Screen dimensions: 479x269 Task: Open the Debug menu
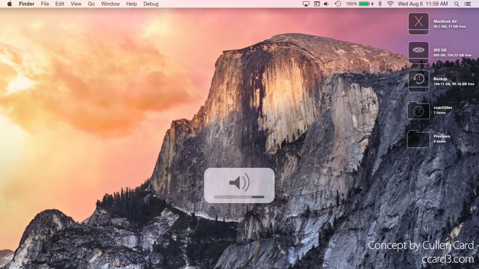[x=151, y=4]
